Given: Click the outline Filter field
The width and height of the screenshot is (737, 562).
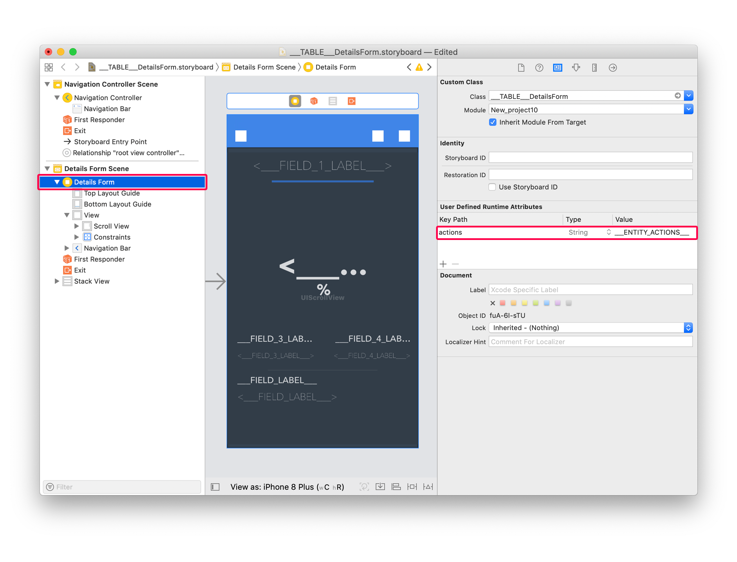Looking at the screenshot, I should pyautogui.click(x=122, y=487).
